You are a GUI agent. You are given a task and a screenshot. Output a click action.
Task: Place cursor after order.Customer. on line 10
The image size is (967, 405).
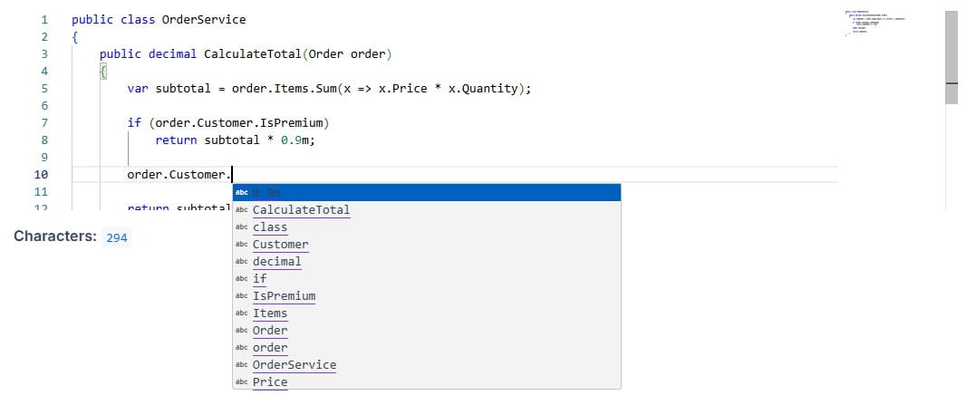click(232, 175)
